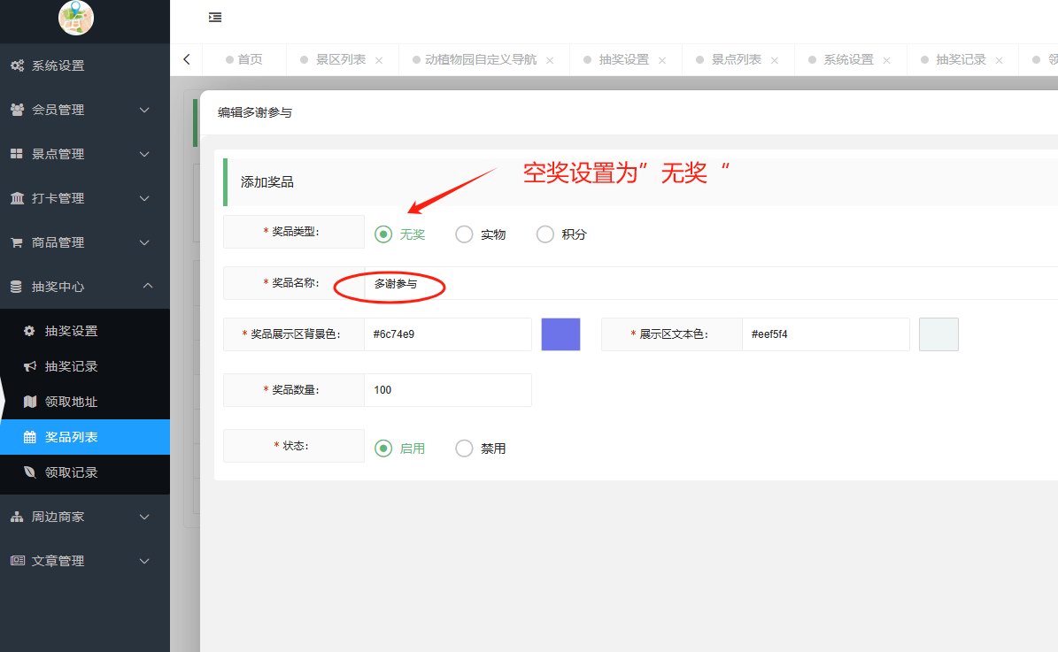Click the 周边商家 sitemap icon

point(17,517)
